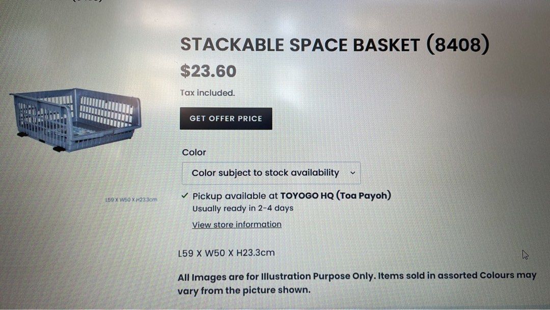The width and height of the screenshot is (550, 310).
Task: Click the mouse cursor arrow location area
Action: [525, 254]
